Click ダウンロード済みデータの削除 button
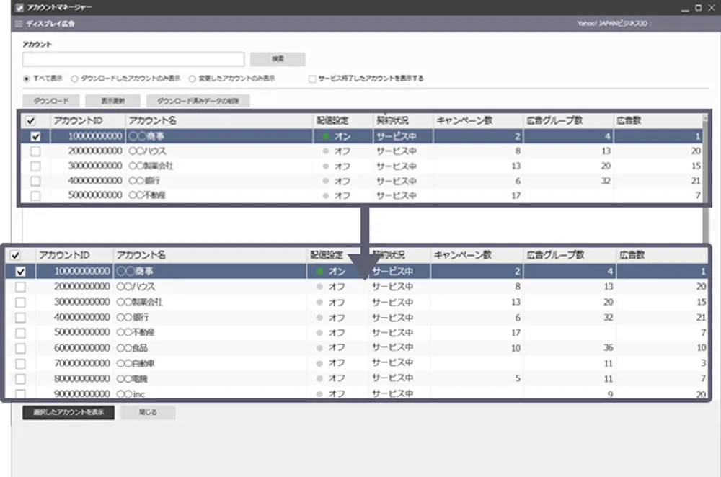 198,101
